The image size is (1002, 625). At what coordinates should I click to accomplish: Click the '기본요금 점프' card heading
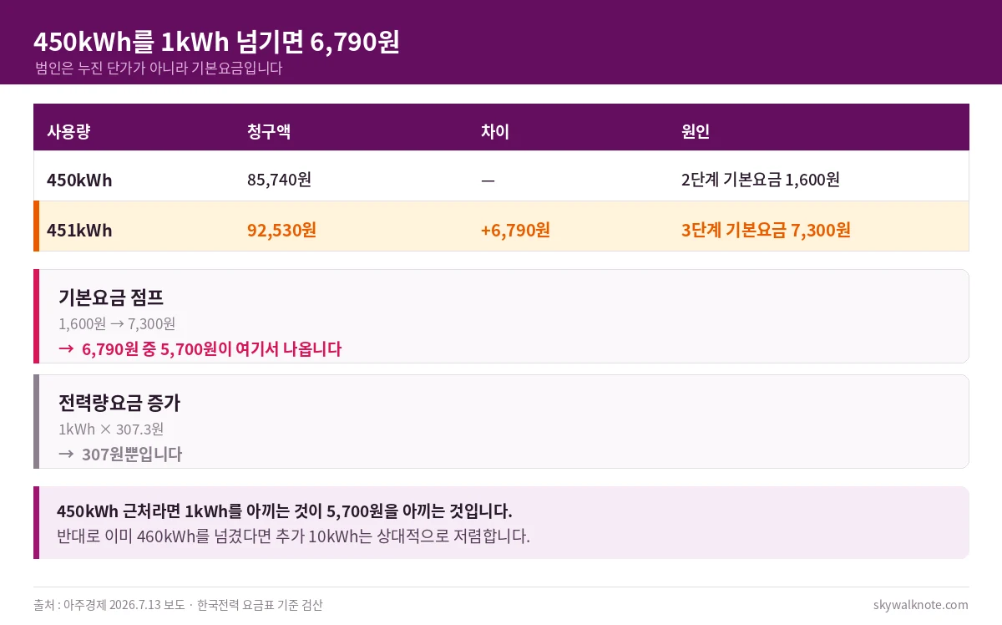point(111,297)
